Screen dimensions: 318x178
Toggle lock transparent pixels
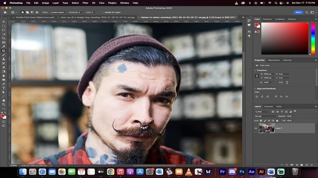[261, 121]
